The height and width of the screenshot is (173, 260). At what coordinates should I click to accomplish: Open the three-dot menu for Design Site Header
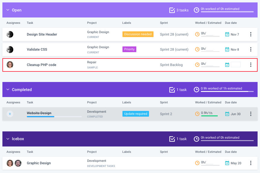pos(251,34)
